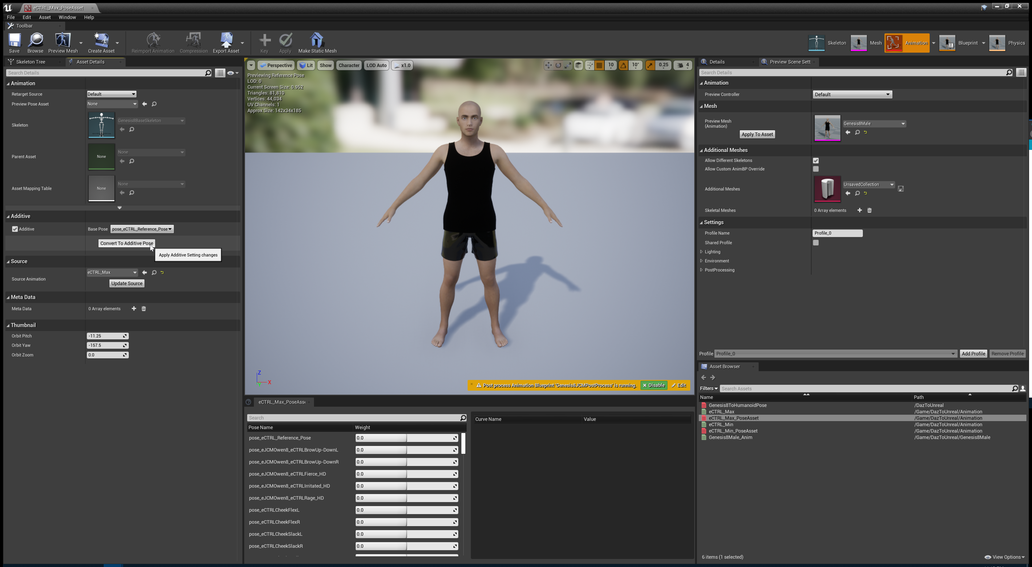The image size is (1032, 567).
Task: Open visibility eye options in Asset Details
Action: point(232,73)
